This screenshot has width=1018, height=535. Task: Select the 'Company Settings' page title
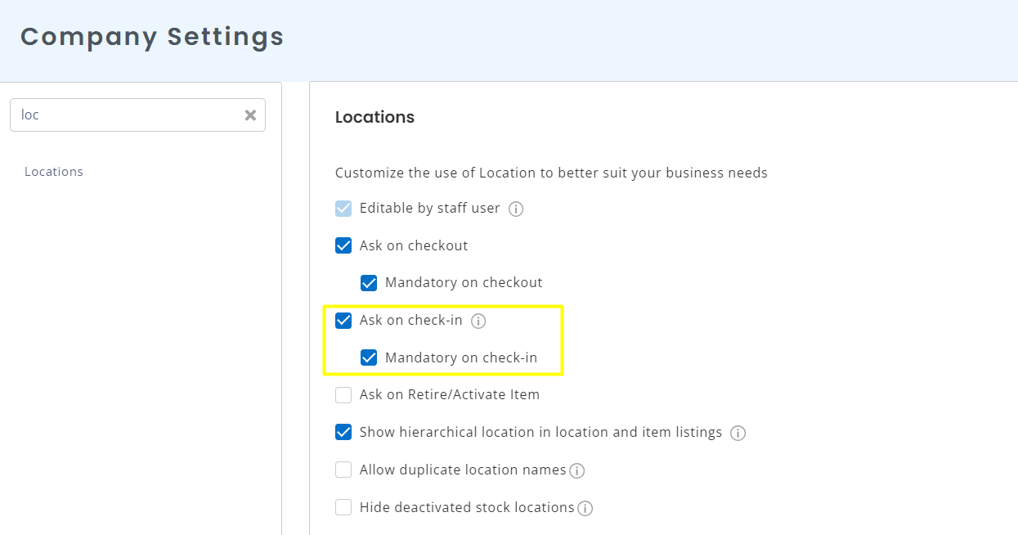[152, 37]
